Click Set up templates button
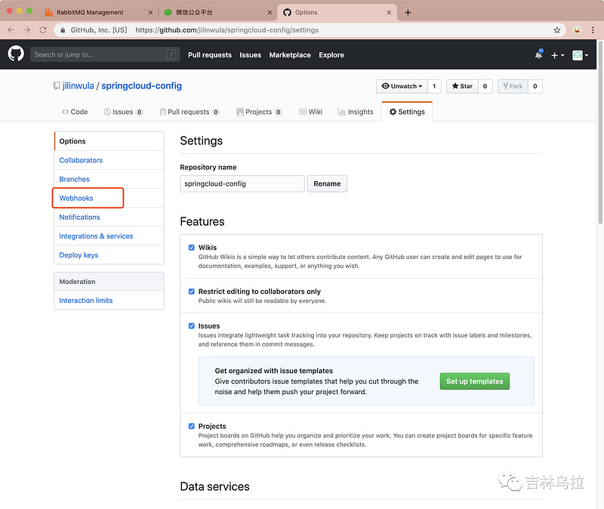The height and width of the screenshot is (509, 604). click(475, 381)
